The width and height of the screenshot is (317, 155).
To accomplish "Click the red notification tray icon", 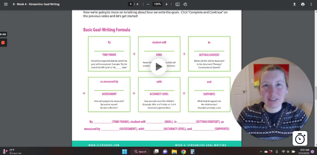I will (271, 152).
